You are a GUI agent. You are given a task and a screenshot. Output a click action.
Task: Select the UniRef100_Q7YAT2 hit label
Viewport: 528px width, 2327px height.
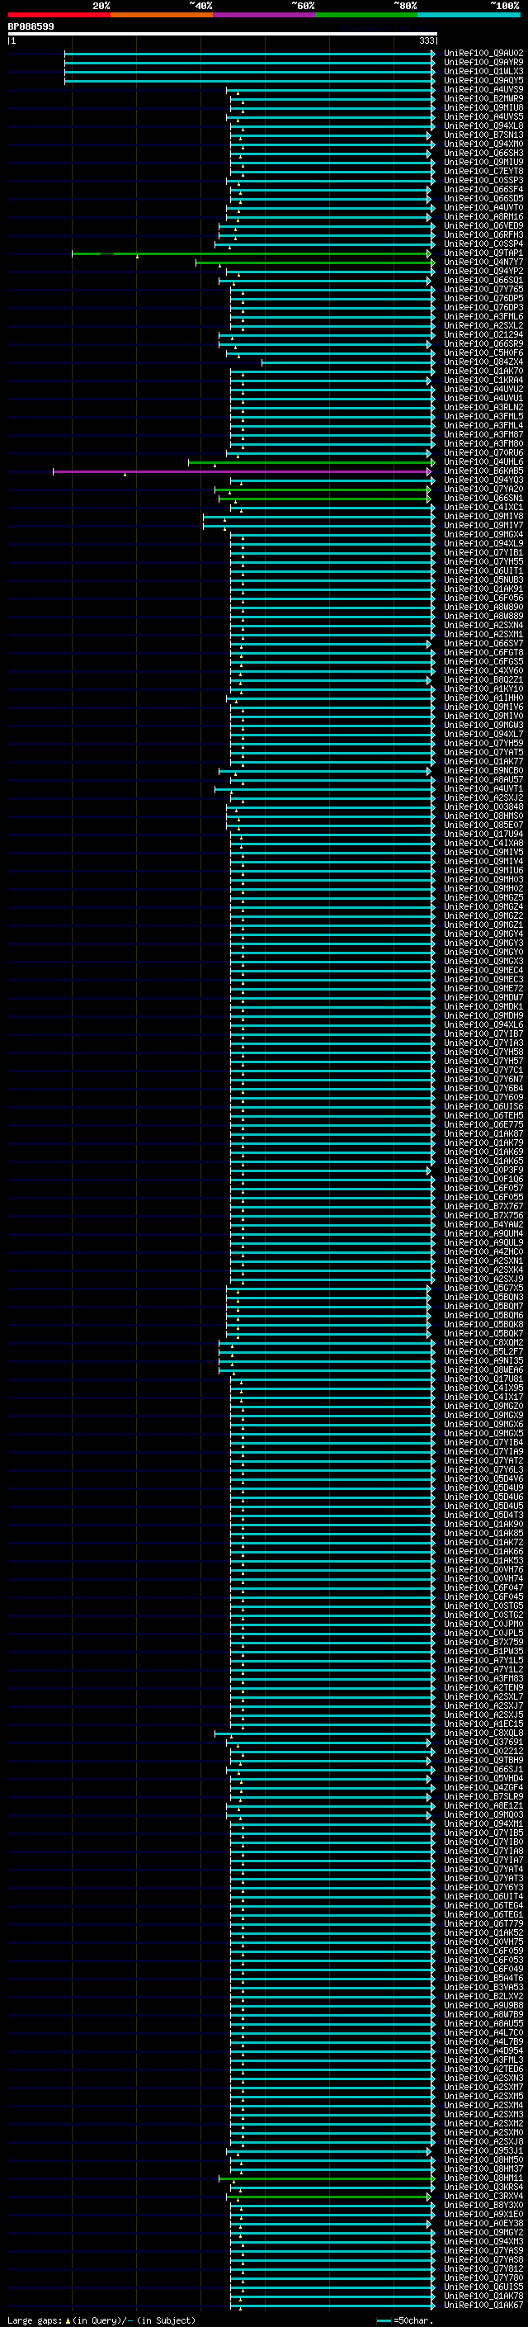[483, 1461]
